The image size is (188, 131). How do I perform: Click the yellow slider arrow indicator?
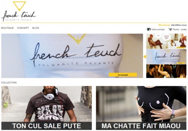pos(145,57)
